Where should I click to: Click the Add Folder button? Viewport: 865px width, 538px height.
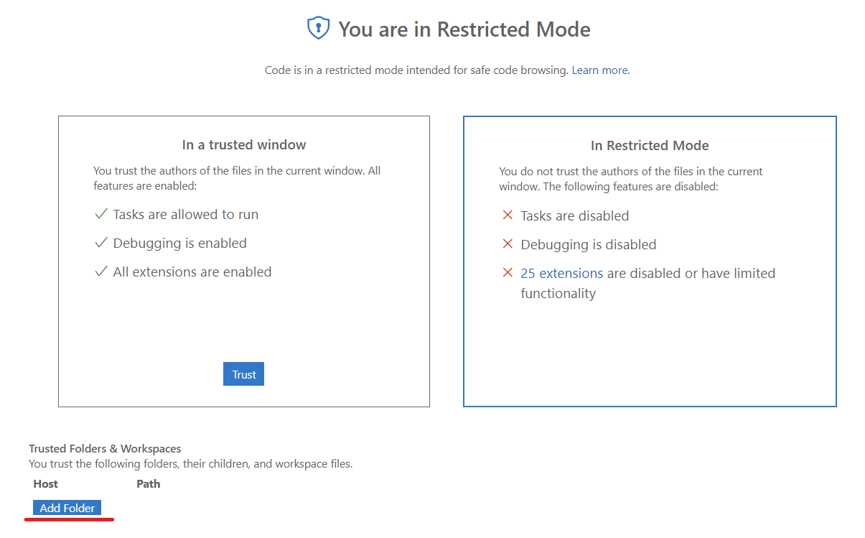coord(67,508)
